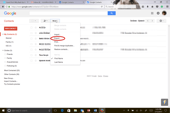Open Task View on the taskbar
170x113 pixels.
(55, 110)
